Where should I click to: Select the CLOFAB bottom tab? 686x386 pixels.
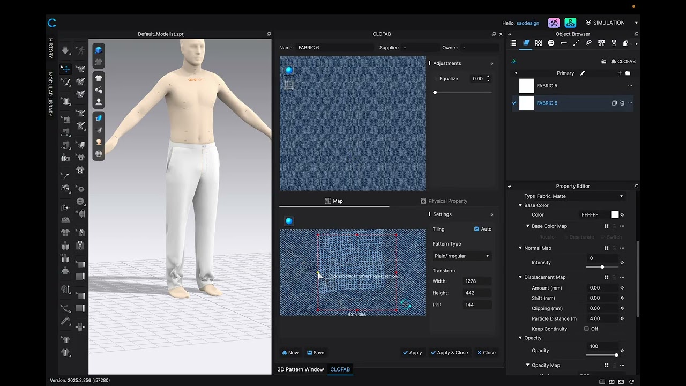click(x=340, y=369)
